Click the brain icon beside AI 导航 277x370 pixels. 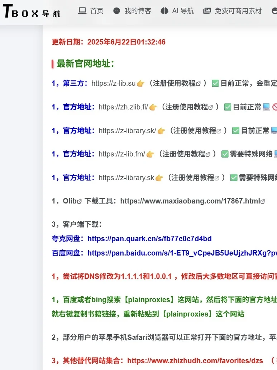point(164,11)
